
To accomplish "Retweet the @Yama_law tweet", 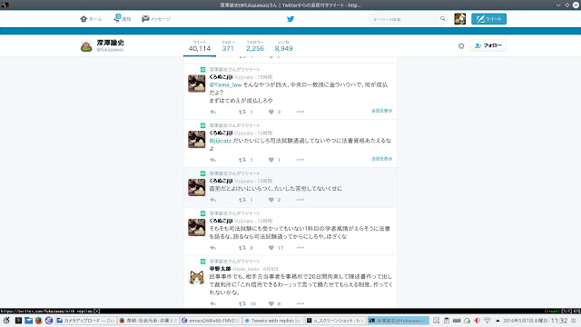I will [242, 112].
